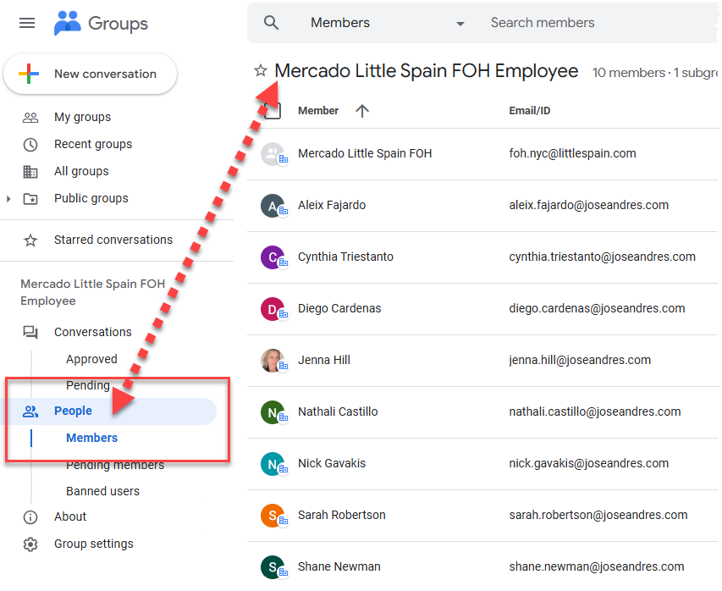Click nathali.castillo@joseandres.com email
Screen dimensions: 722x591
tap(595, 411)
